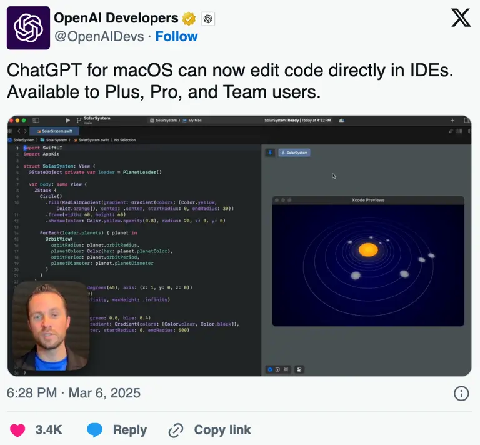Open the My Mac destination selector
This screenshot has height=445, width=480.
coord(192,120)
